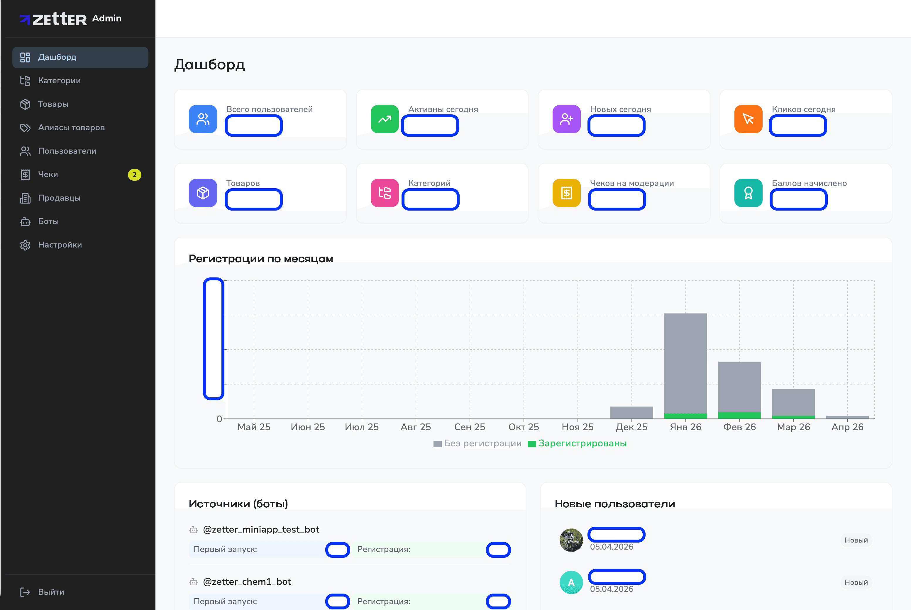Click the blue Всего пользователей card icon
Image resolution: width=911 pixels, height=610 pixels.
203,119
